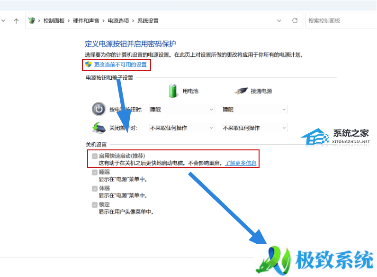Toggle 启用快速启动(推荐) checkbox
This screenshot has width=377, height=277.
click(x=95, y=156)
